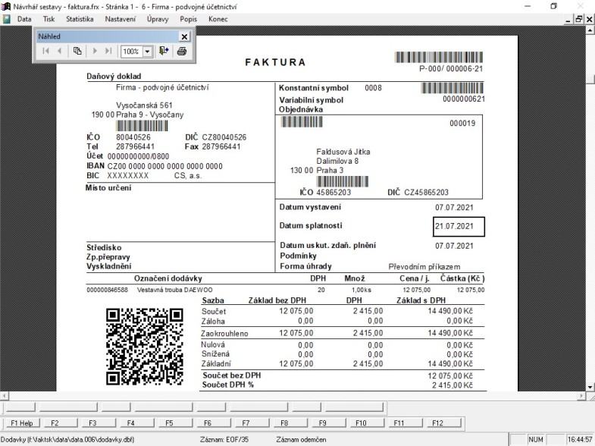Image resolution: width=595 pixels, height=446 pixels.
Task: Click the zoom percentage field
Action: pyautogui.click(x=132, y=52)
